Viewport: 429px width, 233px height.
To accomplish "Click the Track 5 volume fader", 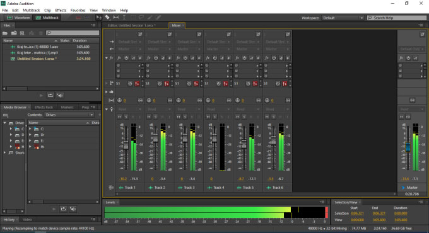I will coord(244,144).
